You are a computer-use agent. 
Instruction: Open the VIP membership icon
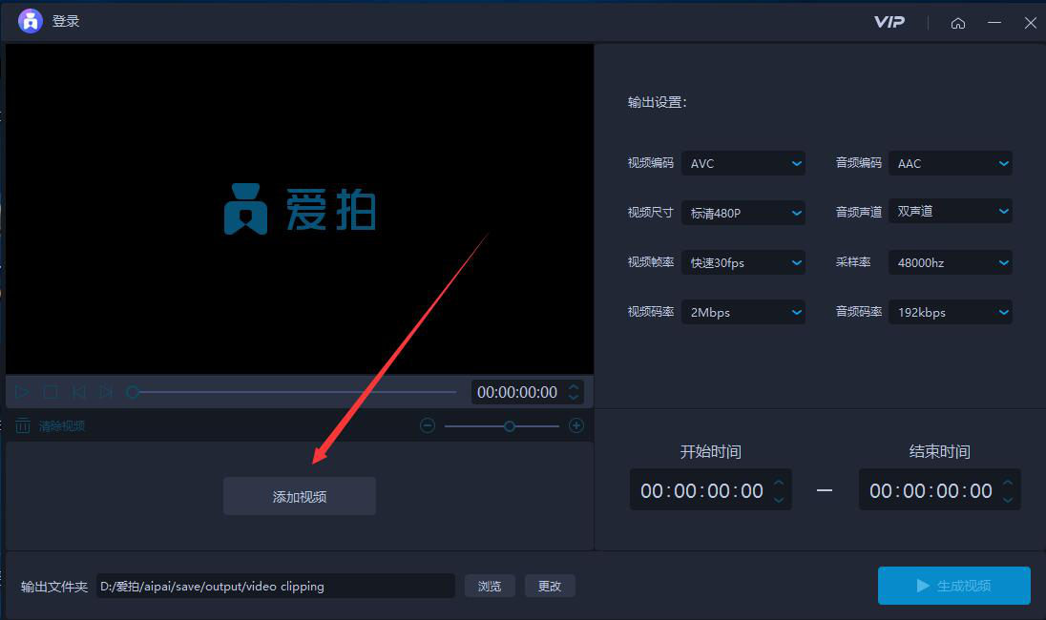pyautogui.click(x=889, y=22)
